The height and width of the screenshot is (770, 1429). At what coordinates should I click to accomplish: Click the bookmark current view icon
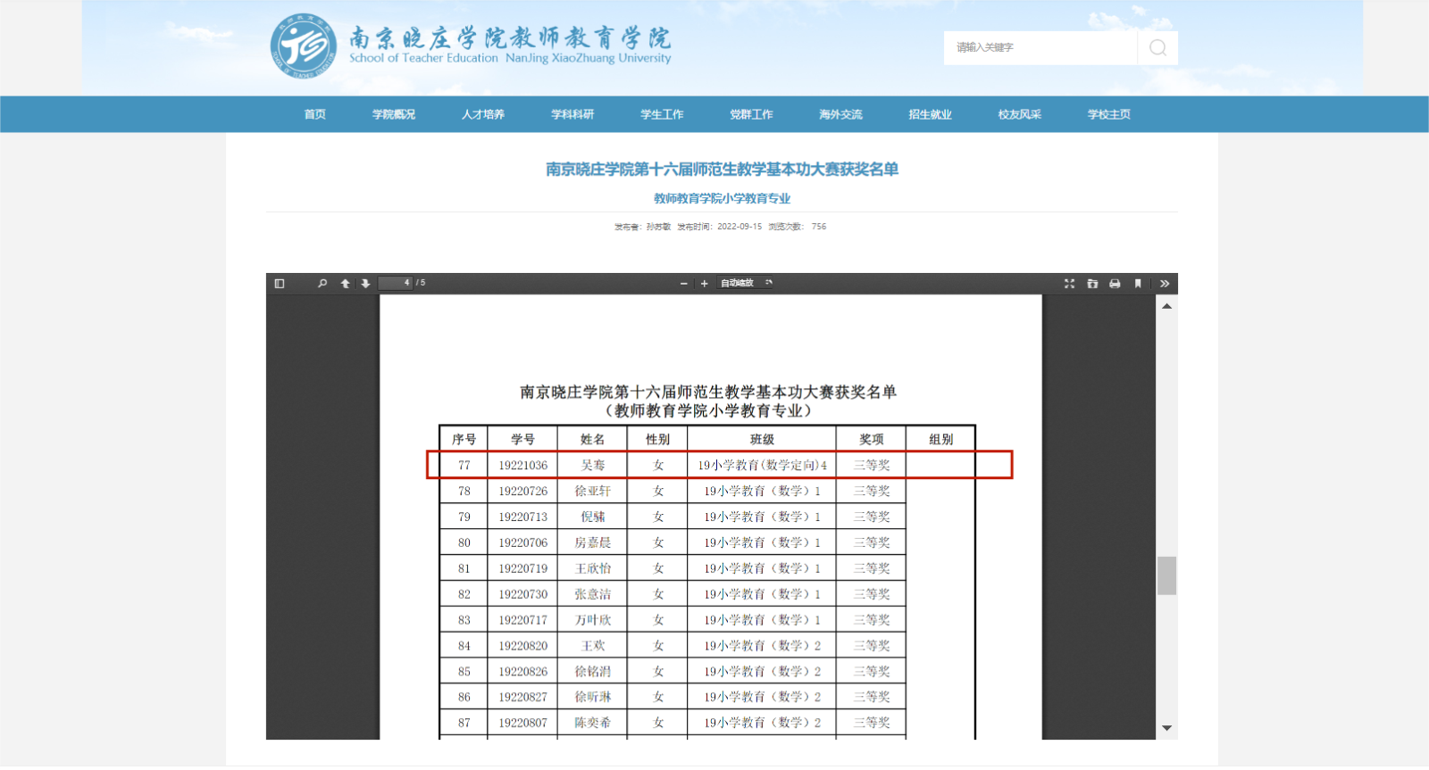coord(1138,284)
